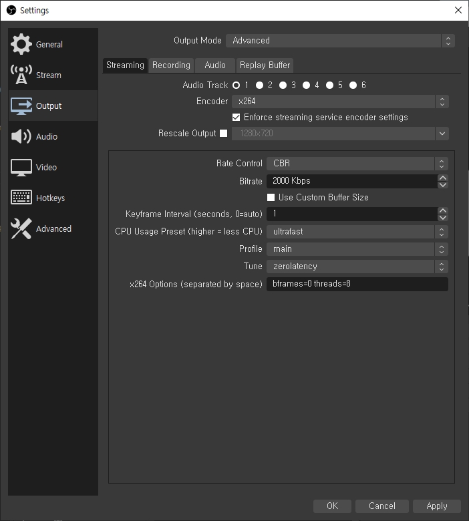Open the Output Mode dropdown
The image size is (469, 521).
[x=340, y=41]
